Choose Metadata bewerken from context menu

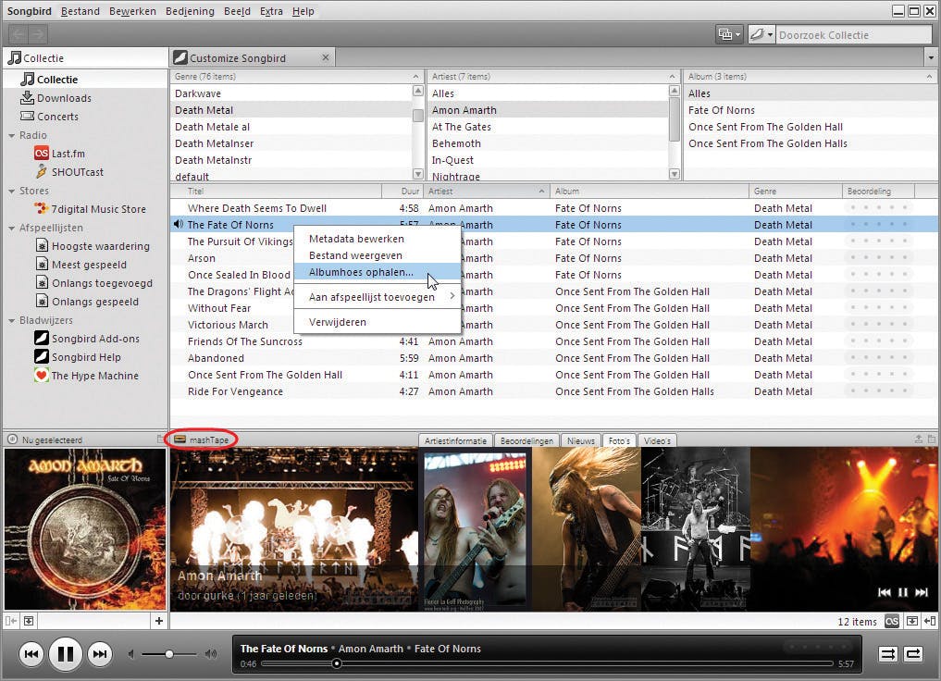coord(378,239)
